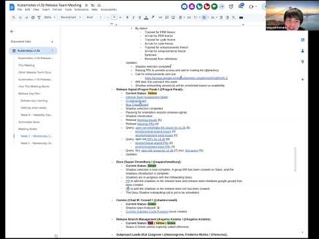Toggle underline formatting
Image resolution: width=319 pixels, height=239 pixels.
point(140,17)
